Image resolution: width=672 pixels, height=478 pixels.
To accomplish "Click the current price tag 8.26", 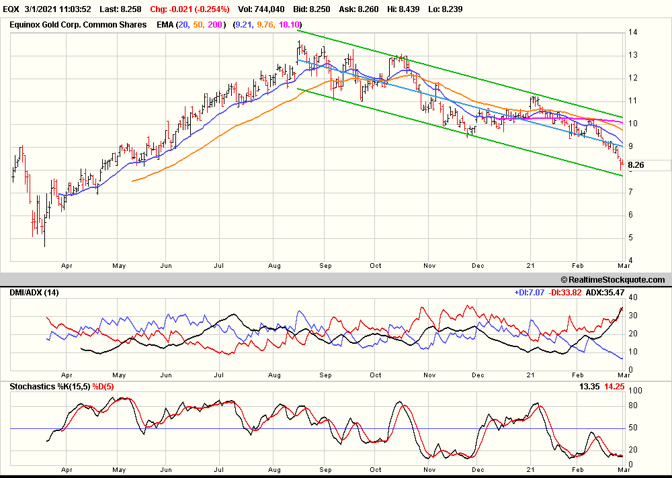I will pyautogui.click(x=636, y=164).
